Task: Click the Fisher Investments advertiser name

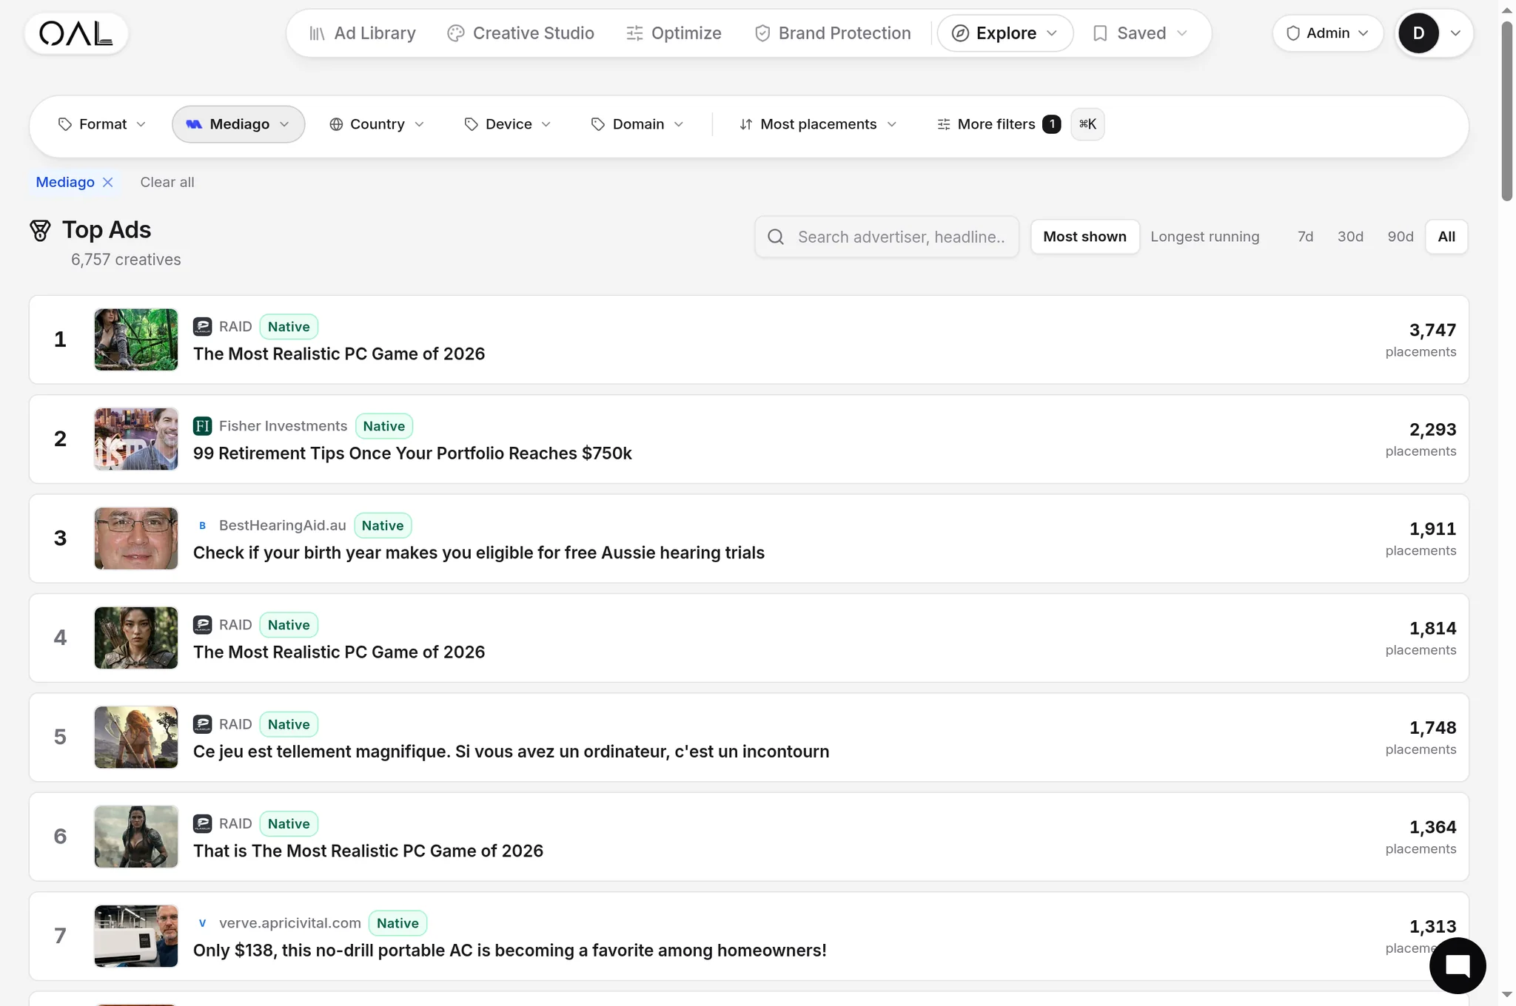Action: click(x=283, y=426)
